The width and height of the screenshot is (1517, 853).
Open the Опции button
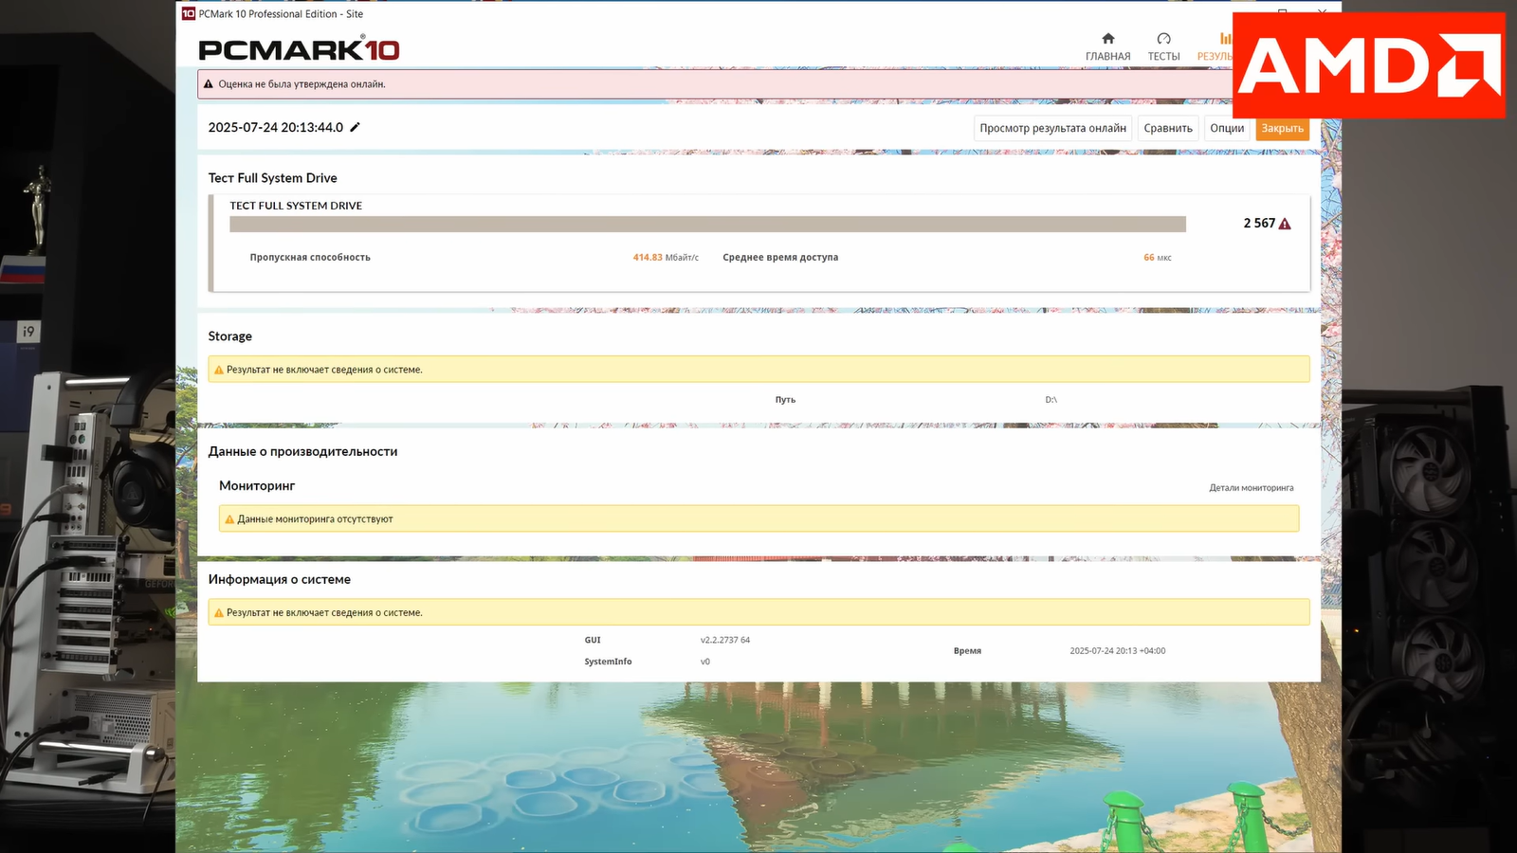(1227, 128)
